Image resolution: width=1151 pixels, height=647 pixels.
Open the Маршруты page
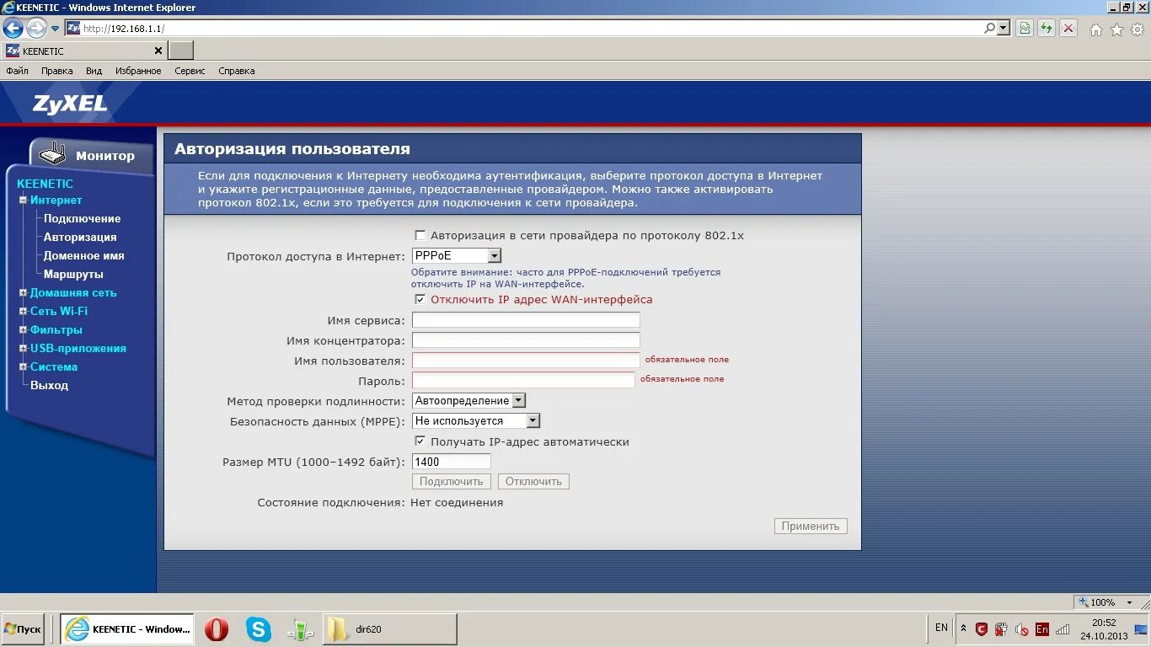pos(73,275)
